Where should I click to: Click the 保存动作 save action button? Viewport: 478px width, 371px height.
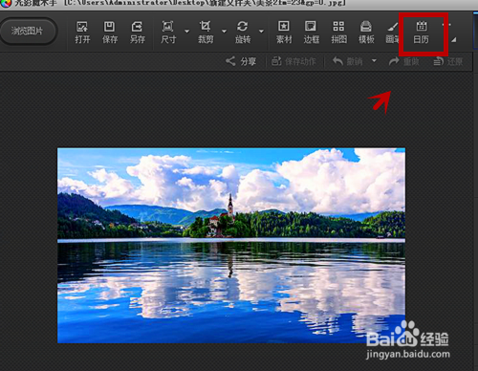293,61
